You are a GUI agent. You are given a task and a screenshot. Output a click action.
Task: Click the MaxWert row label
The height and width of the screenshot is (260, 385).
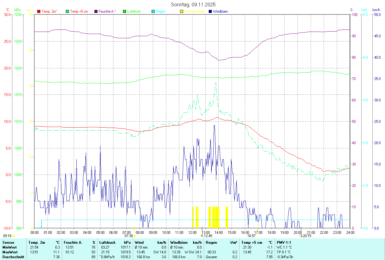tap(10, 252)
